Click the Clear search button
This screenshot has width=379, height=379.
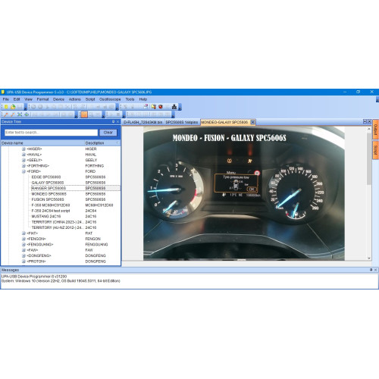pyautogui.click(x=108, y=133)
